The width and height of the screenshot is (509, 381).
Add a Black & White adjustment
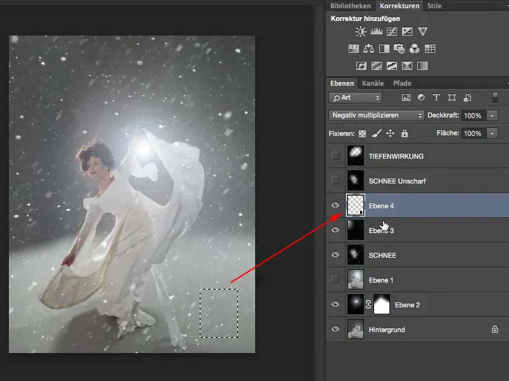click(384, 49)
